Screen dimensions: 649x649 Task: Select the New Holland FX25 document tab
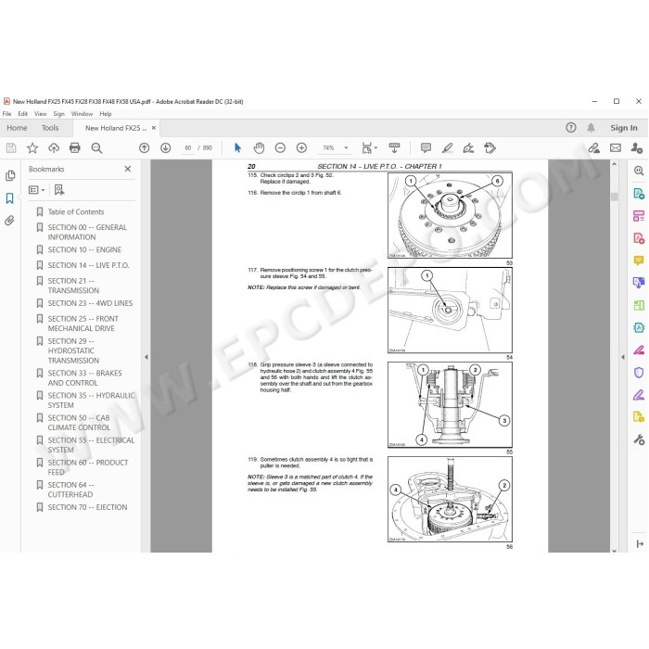coord(116,128)
